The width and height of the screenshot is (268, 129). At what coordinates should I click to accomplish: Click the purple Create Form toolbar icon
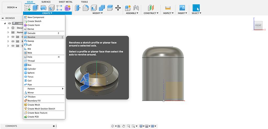click(x=67, y=8)
